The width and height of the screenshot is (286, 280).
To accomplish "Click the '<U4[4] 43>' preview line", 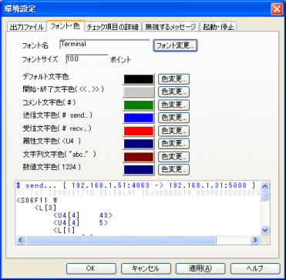I will (82, 215).
